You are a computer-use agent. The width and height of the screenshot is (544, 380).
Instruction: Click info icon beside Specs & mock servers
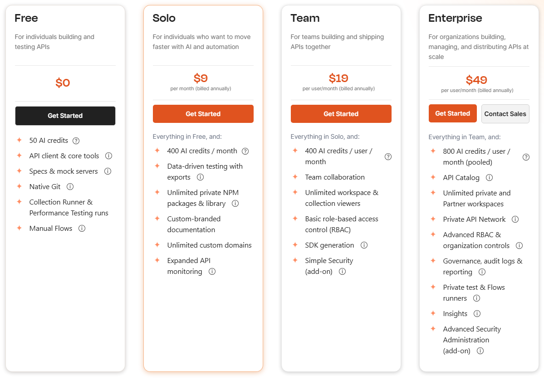(x=108, y=171)
